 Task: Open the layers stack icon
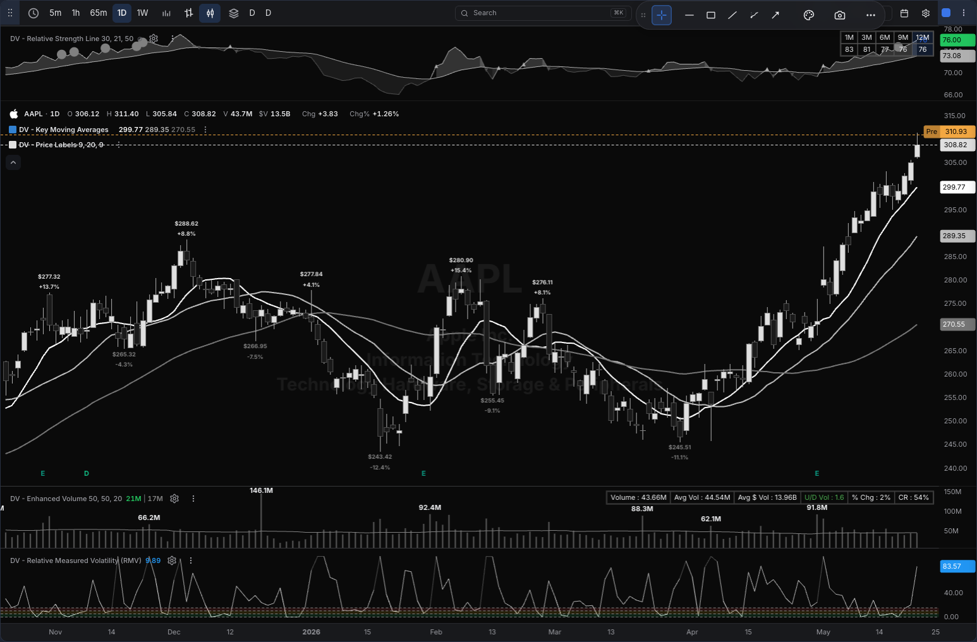234,13
